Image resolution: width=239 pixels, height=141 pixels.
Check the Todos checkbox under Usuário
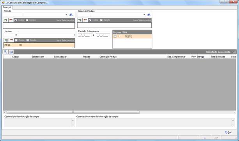pos(16,40)
